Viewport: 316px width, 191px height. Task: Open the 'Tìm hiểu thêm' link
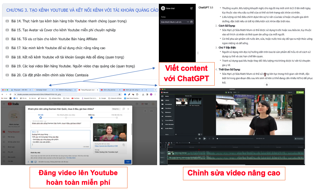coord(71,158)
